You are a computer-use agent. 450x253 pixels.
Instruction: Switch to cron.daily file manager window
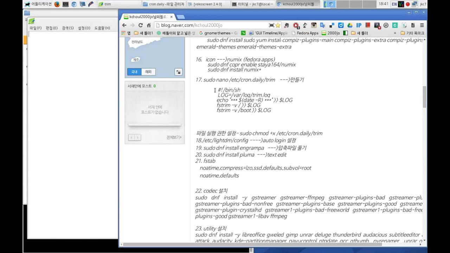[164, 4]
